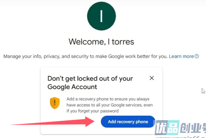206x138 pixels.
Task: Open the Learn more link
Action: pos(181,56)
